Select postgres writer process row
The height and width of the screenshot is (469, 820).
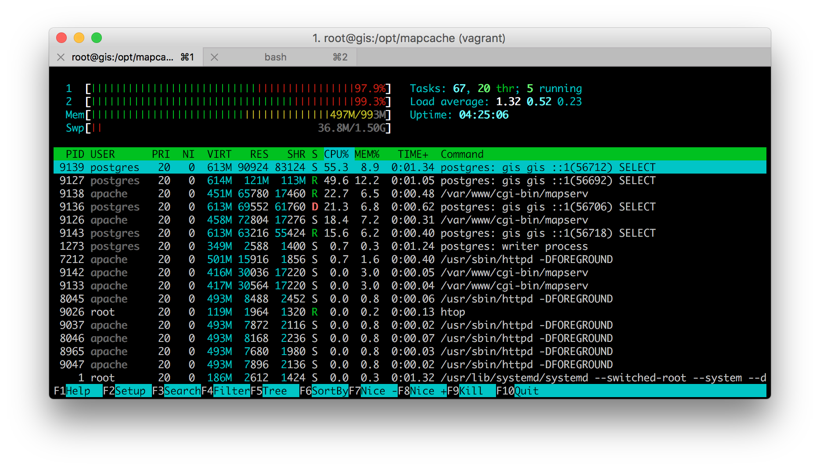tap(263, 246)
